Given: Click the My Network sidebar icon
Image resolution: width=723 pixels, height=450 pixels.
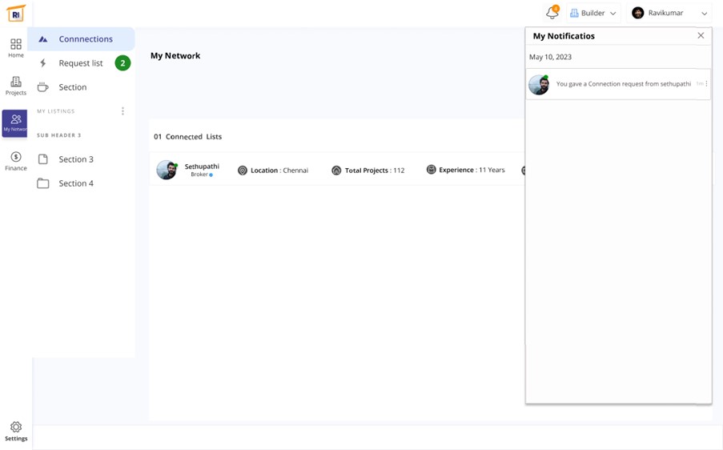Looking at the screenshot, I should pos(15,123).
